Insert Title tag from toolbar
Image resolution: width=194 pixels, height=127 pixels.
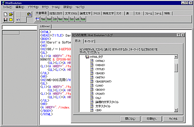[x=55, y=19]
